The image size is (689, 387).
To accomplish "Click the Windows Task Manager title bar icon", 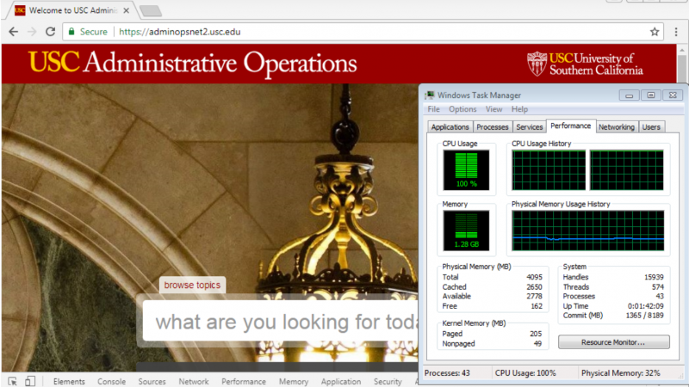I will point(430,95).
